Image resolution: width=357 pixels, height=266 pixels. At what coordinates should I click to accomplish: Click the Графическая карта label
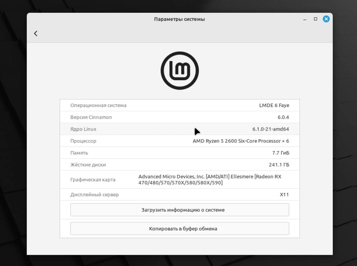pos(93,180)
